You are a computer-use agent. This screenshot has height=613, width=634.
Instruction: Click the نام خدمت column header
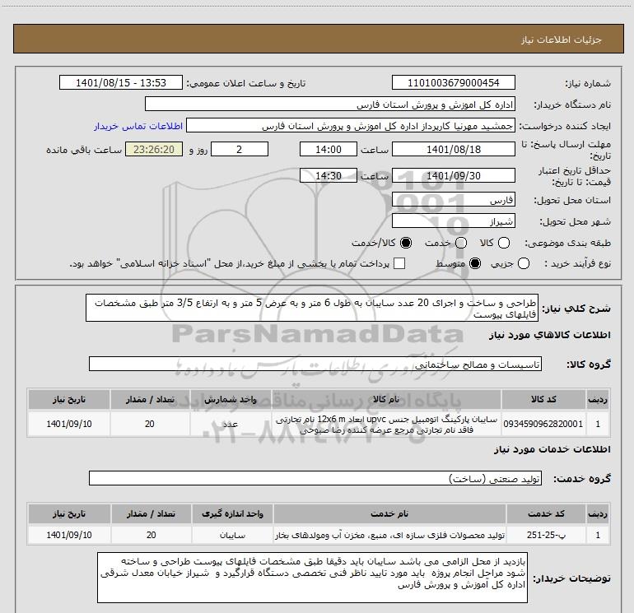[x=389, y=513]
